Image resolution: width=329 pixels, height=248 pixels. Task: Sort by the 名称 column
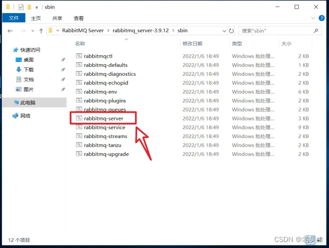[x=80, y=44]
